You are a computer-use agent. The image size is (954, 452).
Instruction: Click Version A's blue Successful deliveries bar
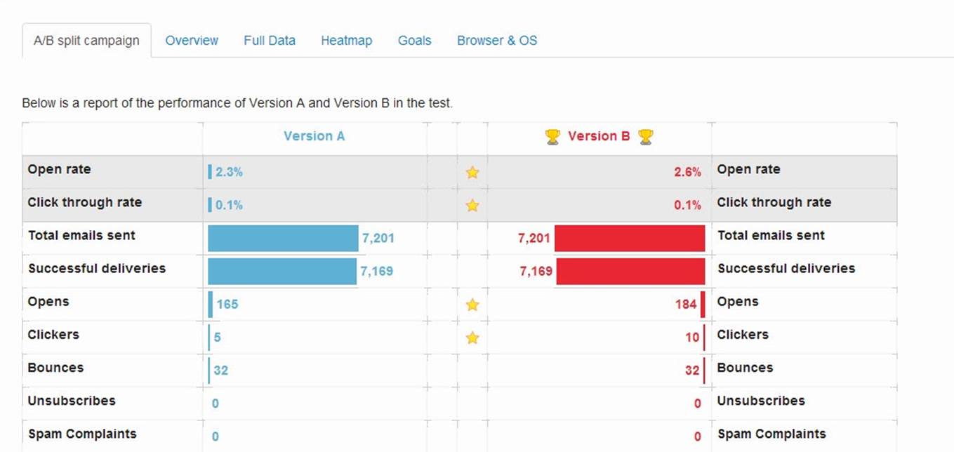point(282,272)
